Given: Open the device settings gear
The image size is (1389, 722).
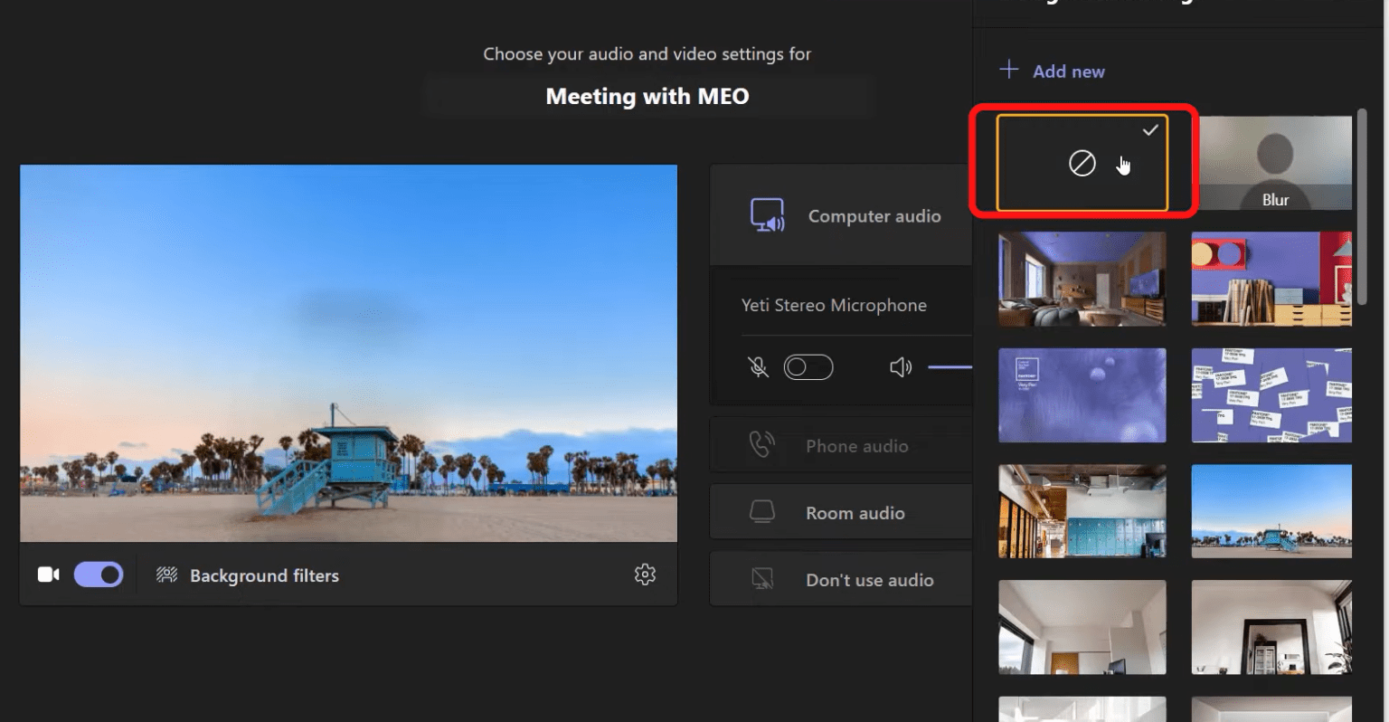Looking at the screenshot, I should 645,575.
